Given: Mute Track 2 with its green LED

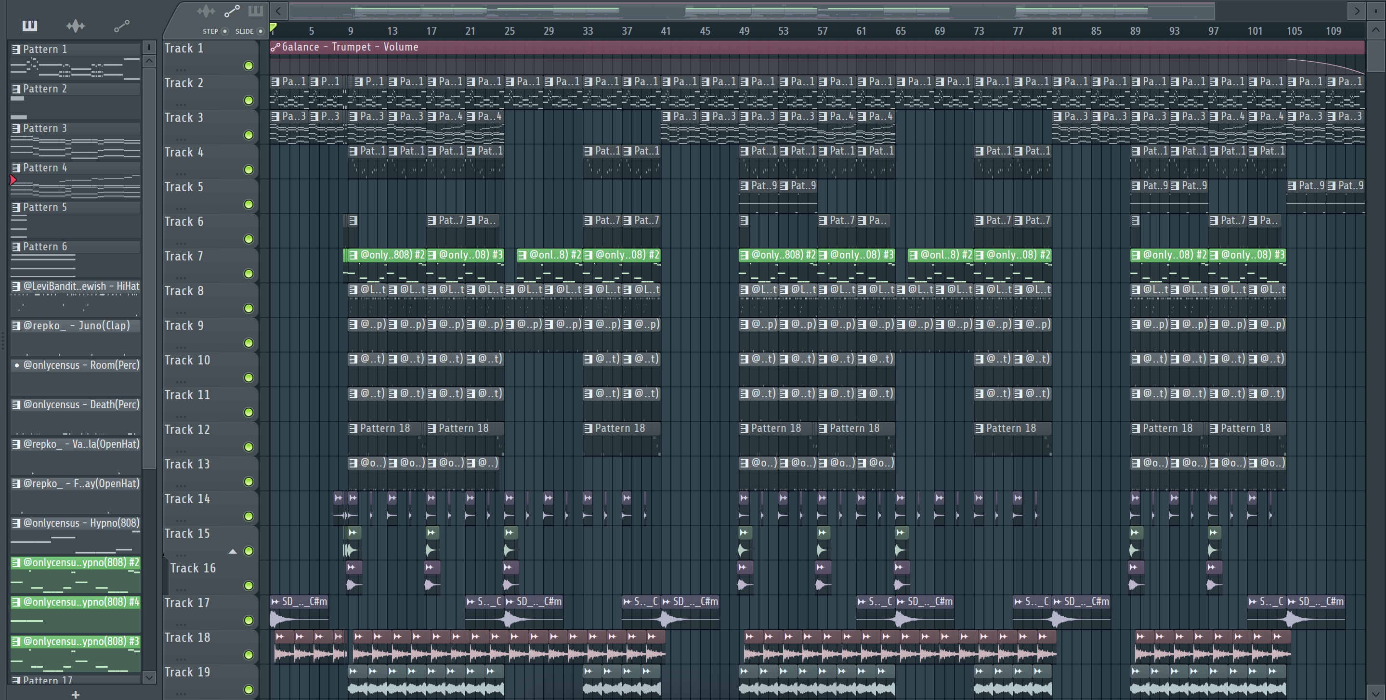Looking at the screenshot, I should [x=248, y=100].
